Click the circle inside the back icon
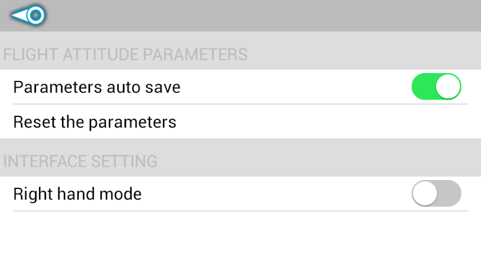 coord(36,15)
